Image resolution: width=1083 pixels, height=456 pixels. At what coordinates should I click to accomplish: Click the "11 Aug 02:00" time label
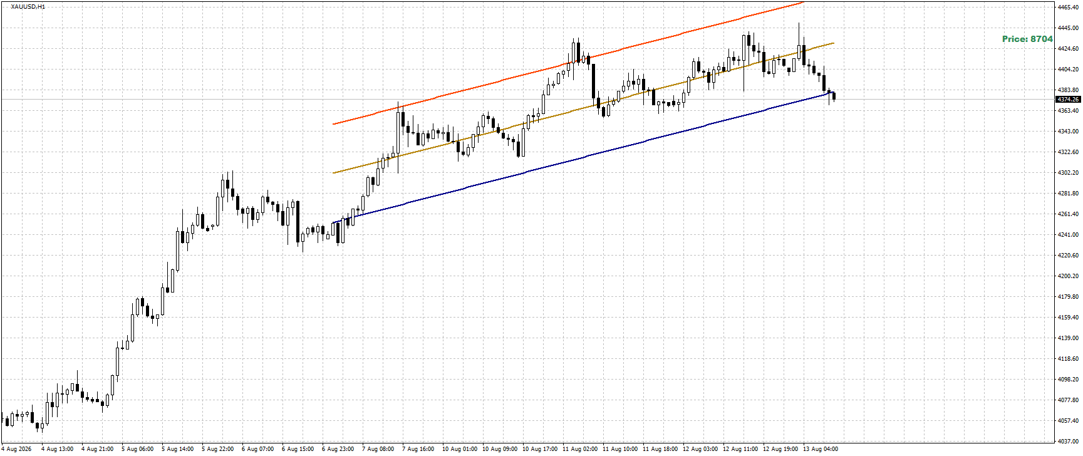[x=579, y=449]
